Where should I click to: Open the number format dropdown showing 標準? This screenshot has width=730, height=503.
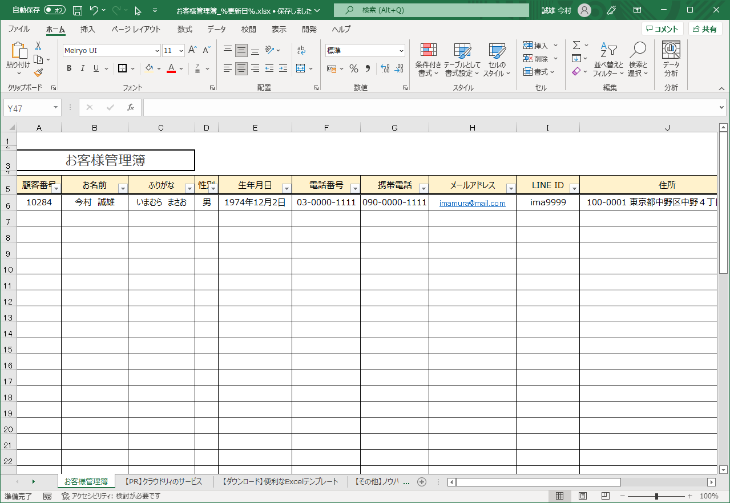pyautogui.click(x=401, y=51)
